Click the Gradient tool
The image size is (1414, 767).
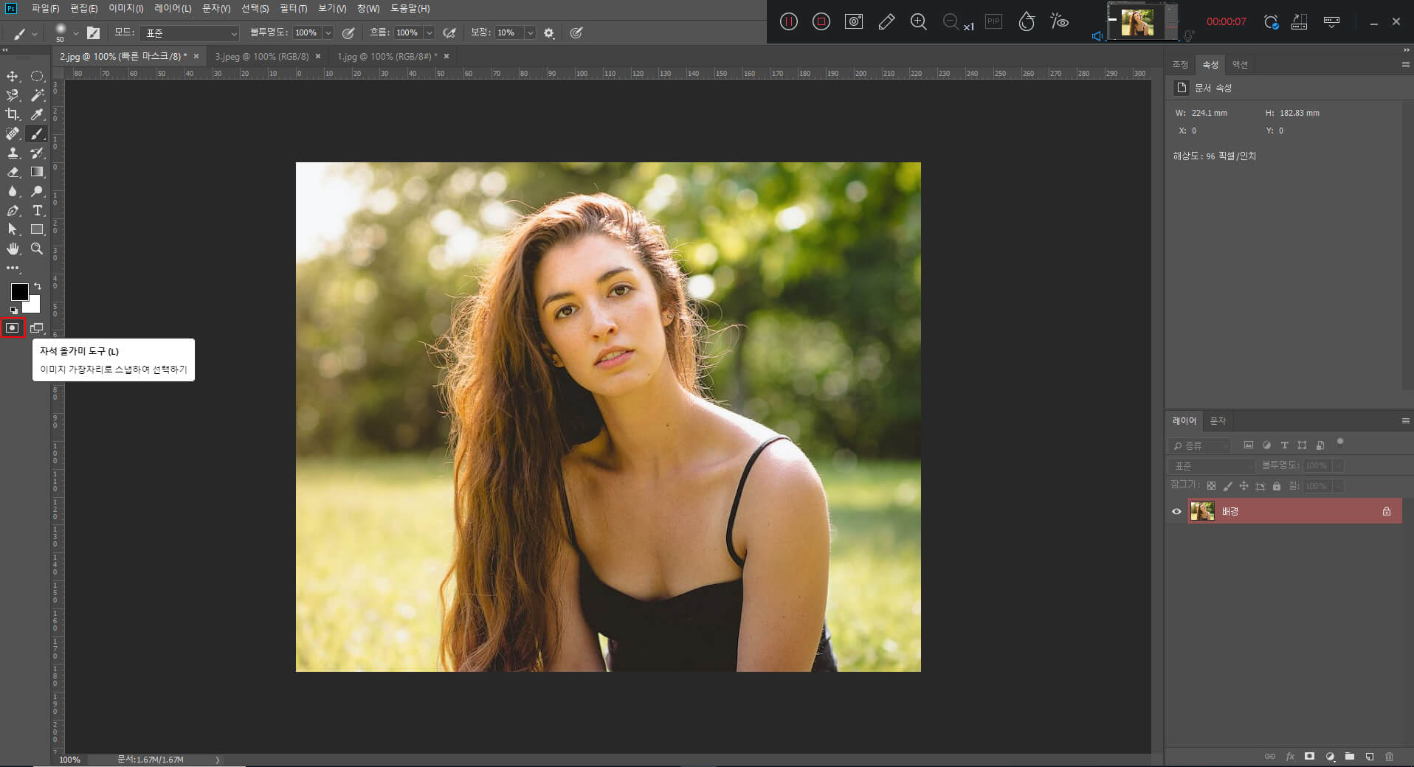(x=37, y=172)
